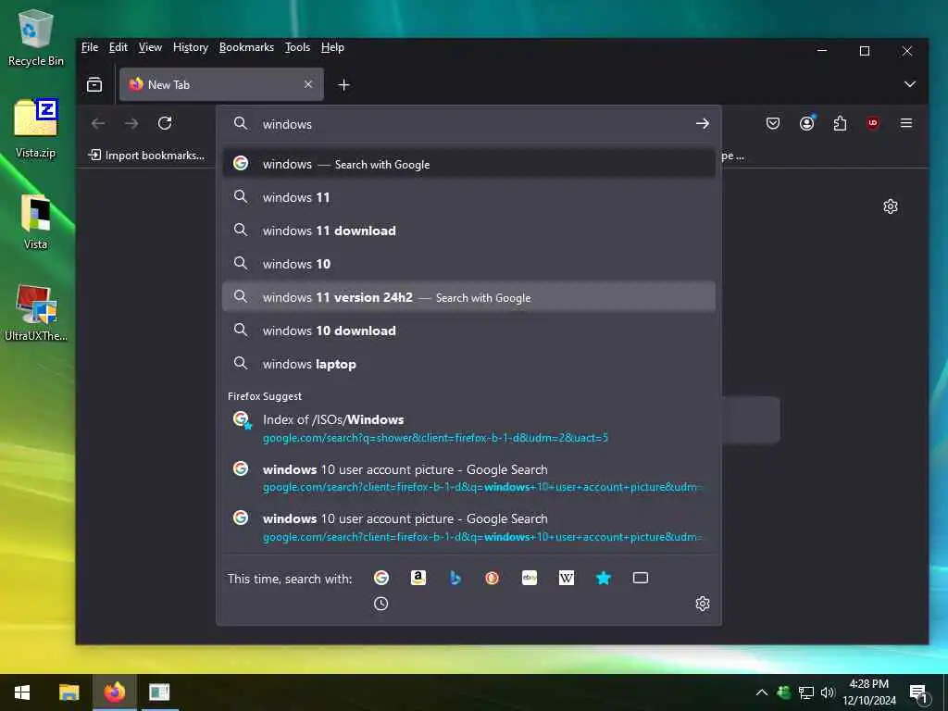Open the History menu
Screen dimensions: 948x711
point(191,47)
